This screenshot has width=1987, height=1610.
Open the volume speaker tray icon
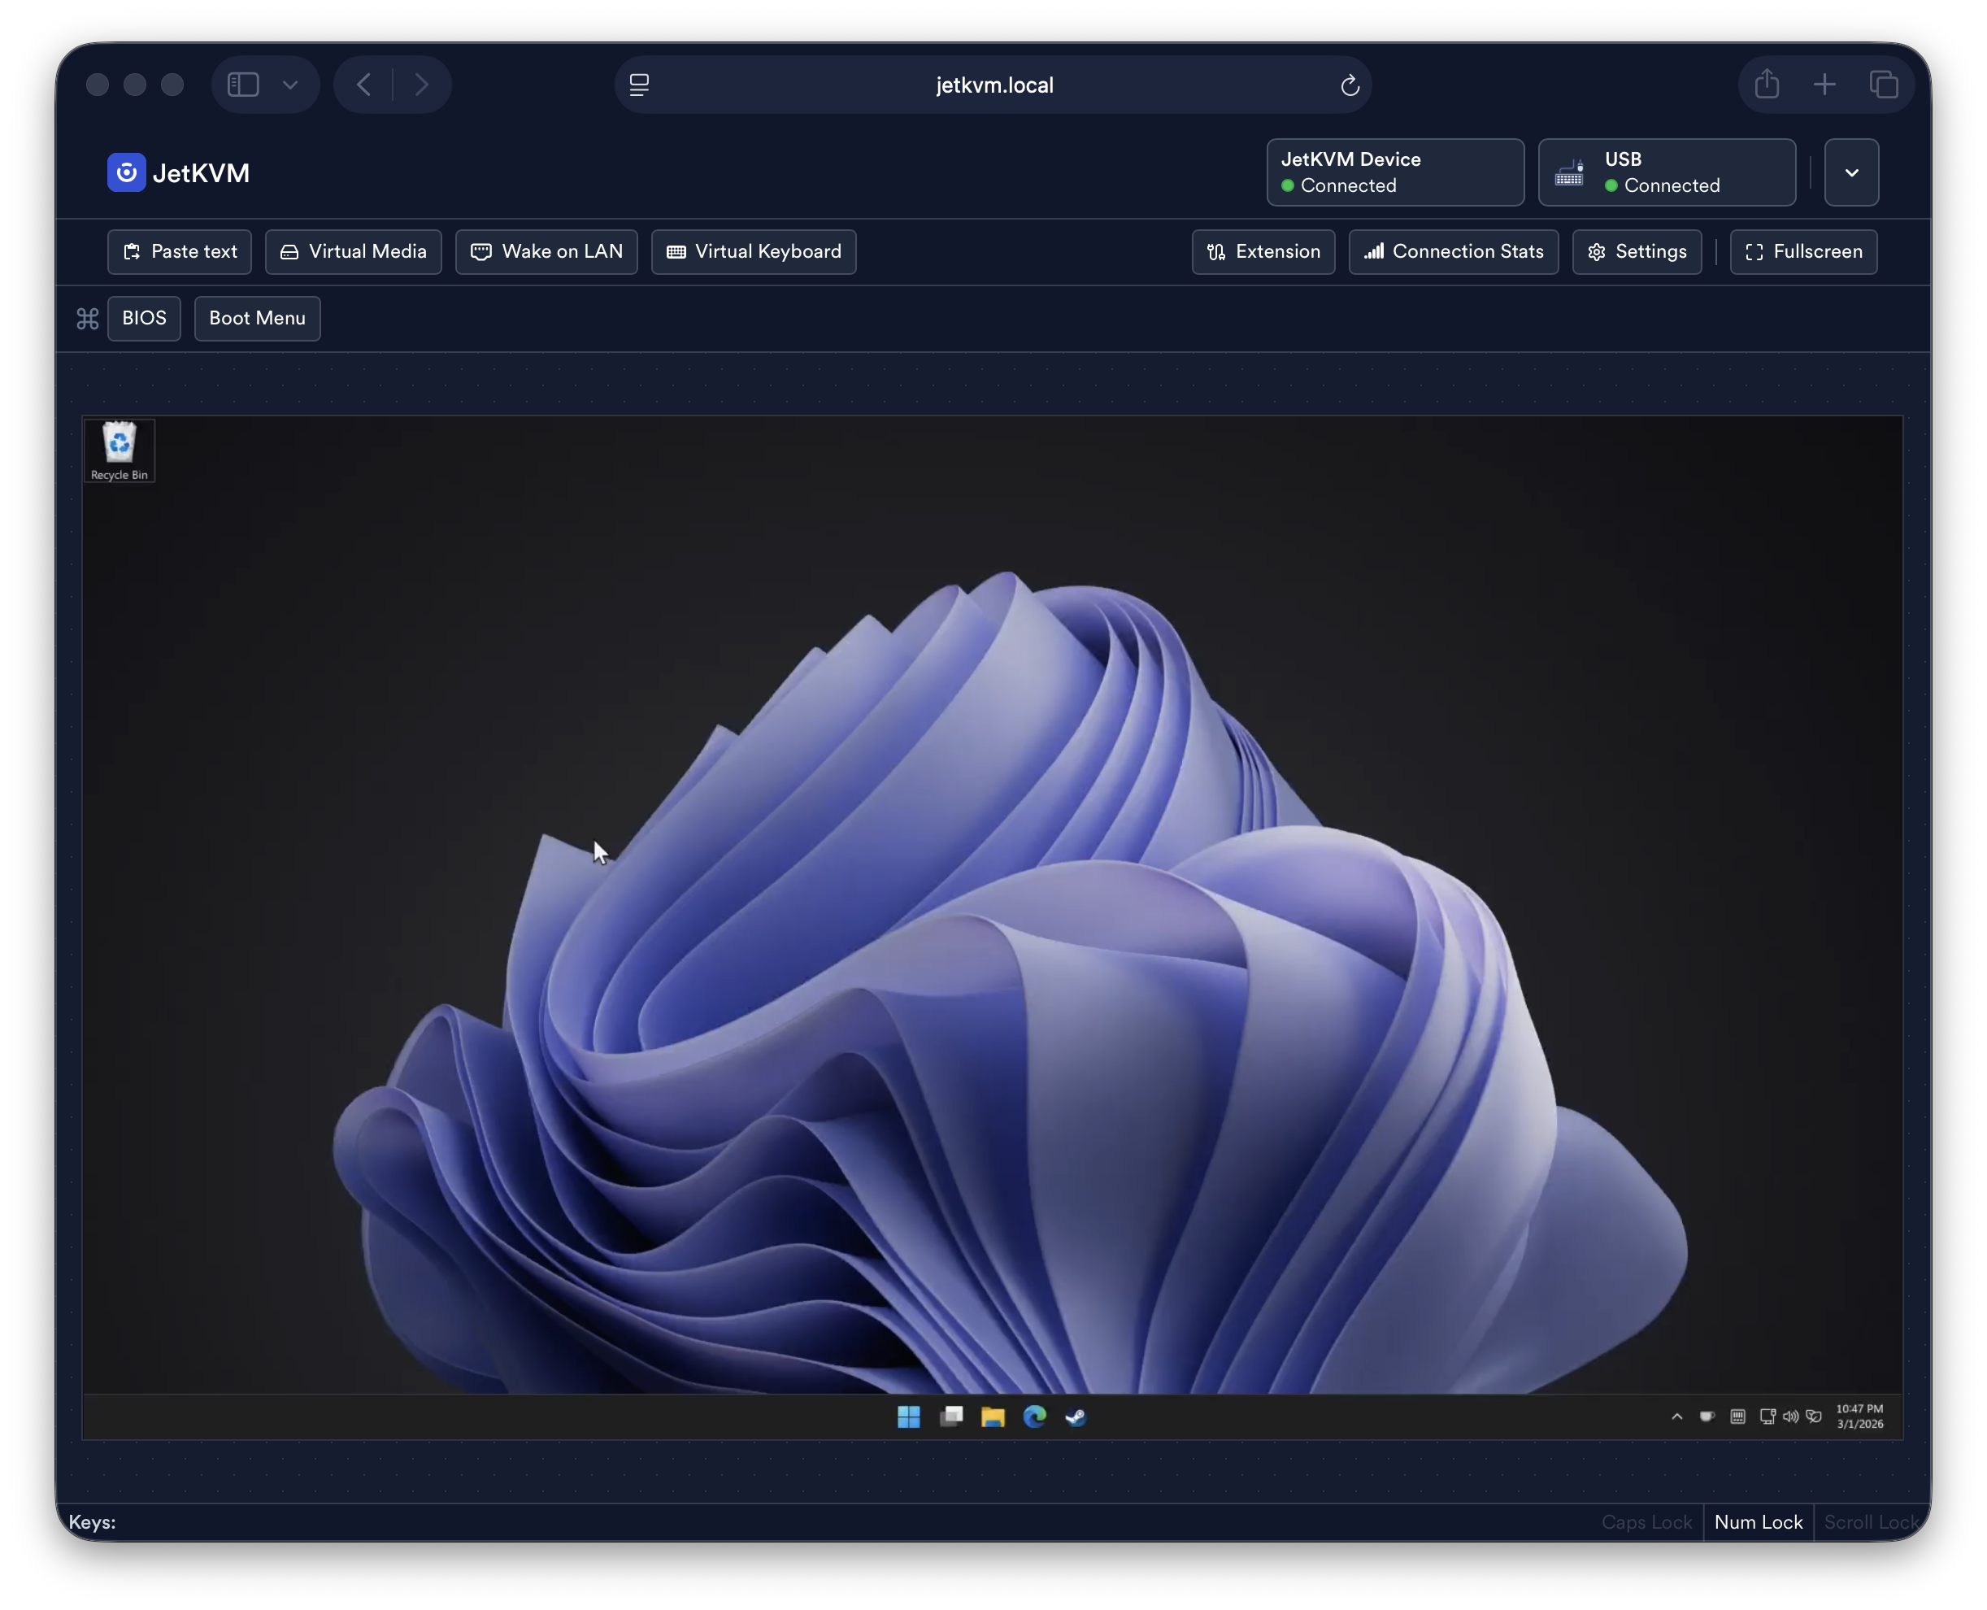click(x=1791, y=1417)
